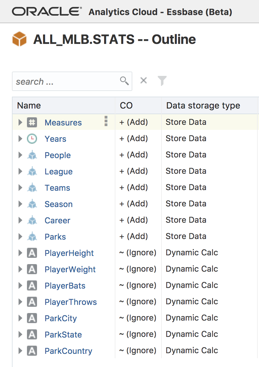Click the clock icon next to Years
Screen dimensions: 259x367
click(x=32, y=139)
